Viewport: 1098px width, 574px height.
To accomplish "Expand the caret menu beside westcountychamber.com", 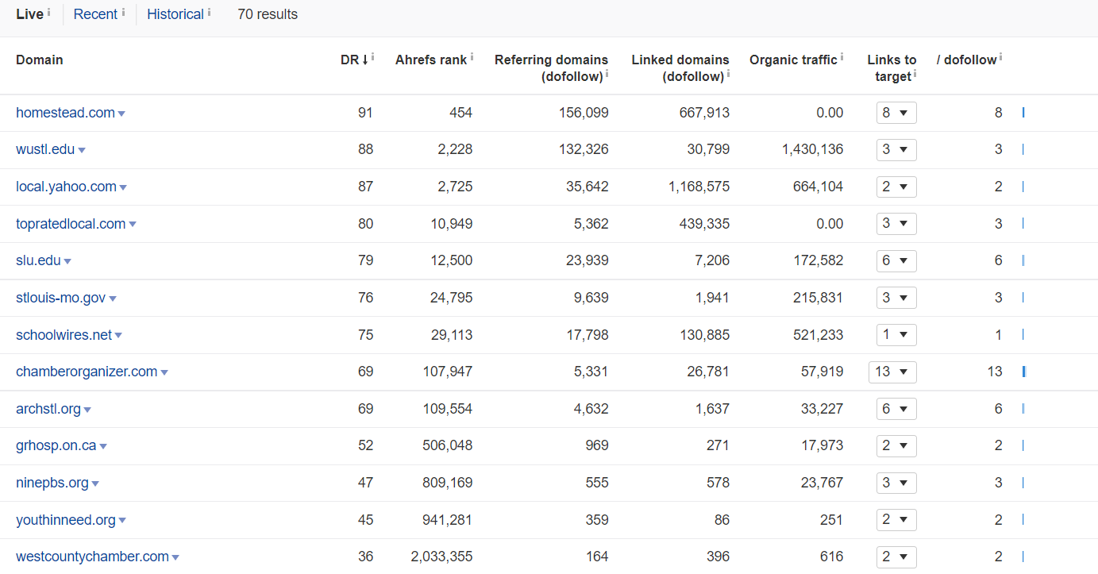I will pos(175,558).
